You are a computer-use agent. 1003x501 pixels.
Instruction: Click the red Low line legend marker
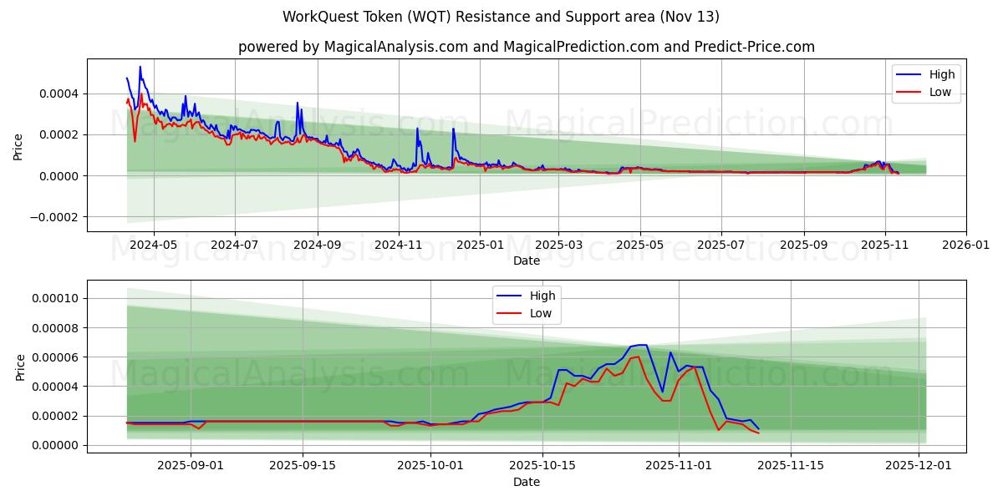click(x=910, y=92)
